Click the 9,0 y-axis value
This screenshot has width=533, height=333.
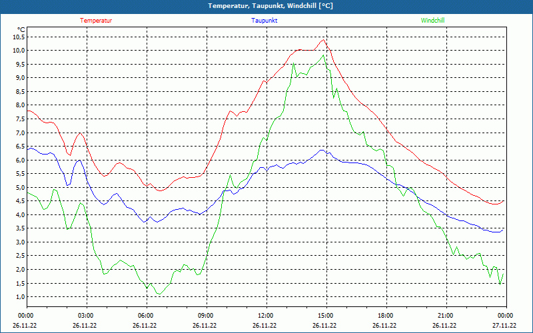(x=21, y=78)
